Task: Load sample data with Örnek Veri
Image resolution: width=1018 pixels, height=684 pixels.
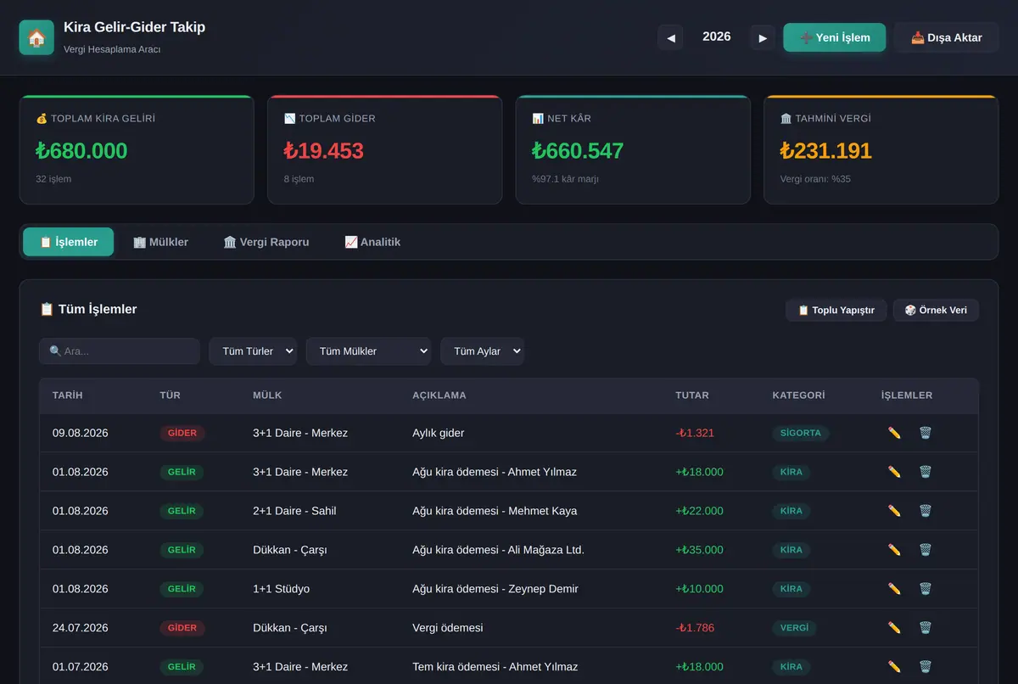Action: (936, 310)
